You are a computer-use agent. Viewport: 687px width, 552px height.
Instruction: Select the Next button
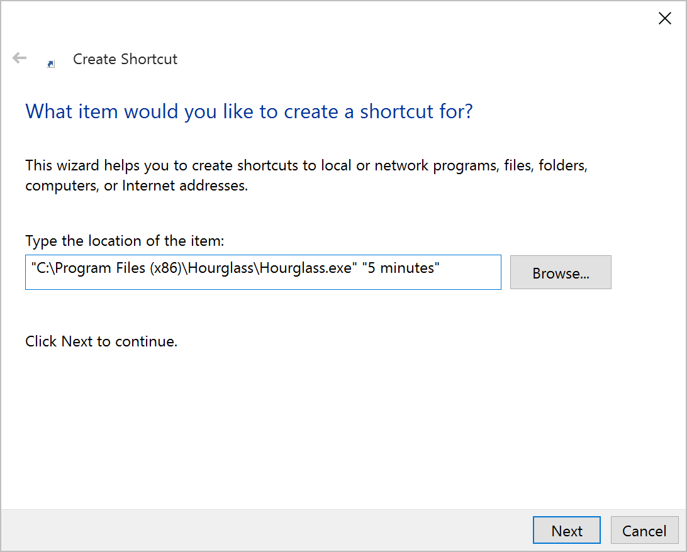566,530
